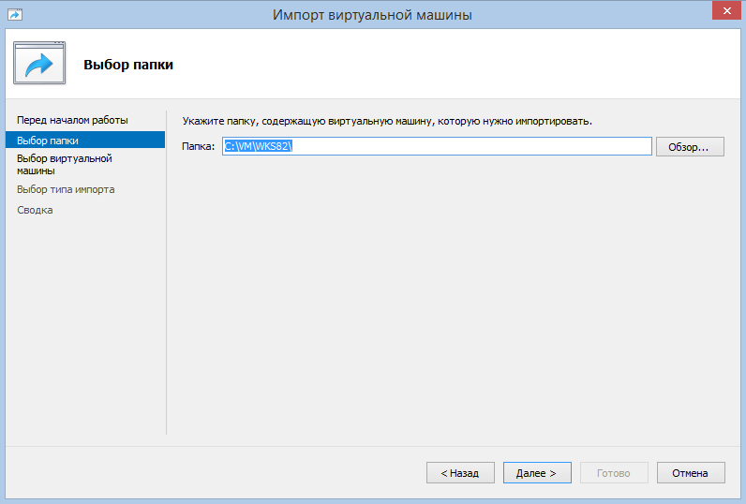Screen dimensions: 746x504
Task: Open 'Выбор виртуальной машины' step in sidebar
Action: (64, 165)
